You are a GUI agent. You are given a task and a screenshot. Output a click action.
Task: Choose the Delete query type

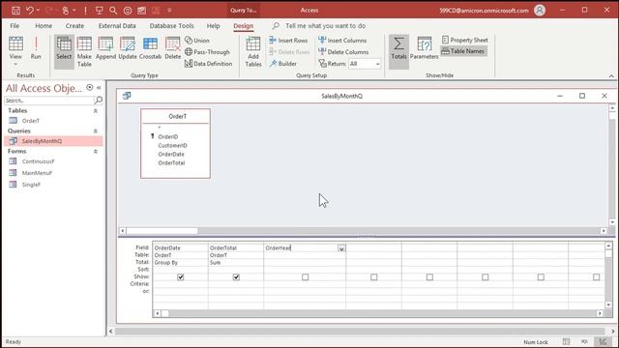(172, 48)
